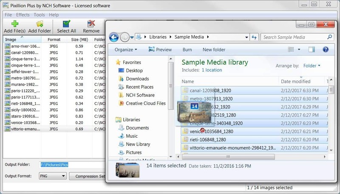The width and height of the screenshot is (340, 194).
Task: Expand the chevron after Sample Media in address bar
Action: coord(208,37)
